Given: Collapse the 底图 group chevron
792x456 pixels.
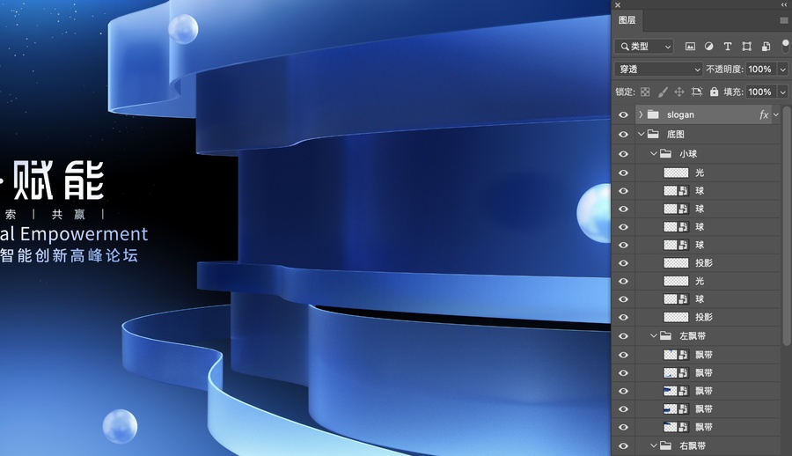Looking at the screenshot, I should click(x=641, y=134).
